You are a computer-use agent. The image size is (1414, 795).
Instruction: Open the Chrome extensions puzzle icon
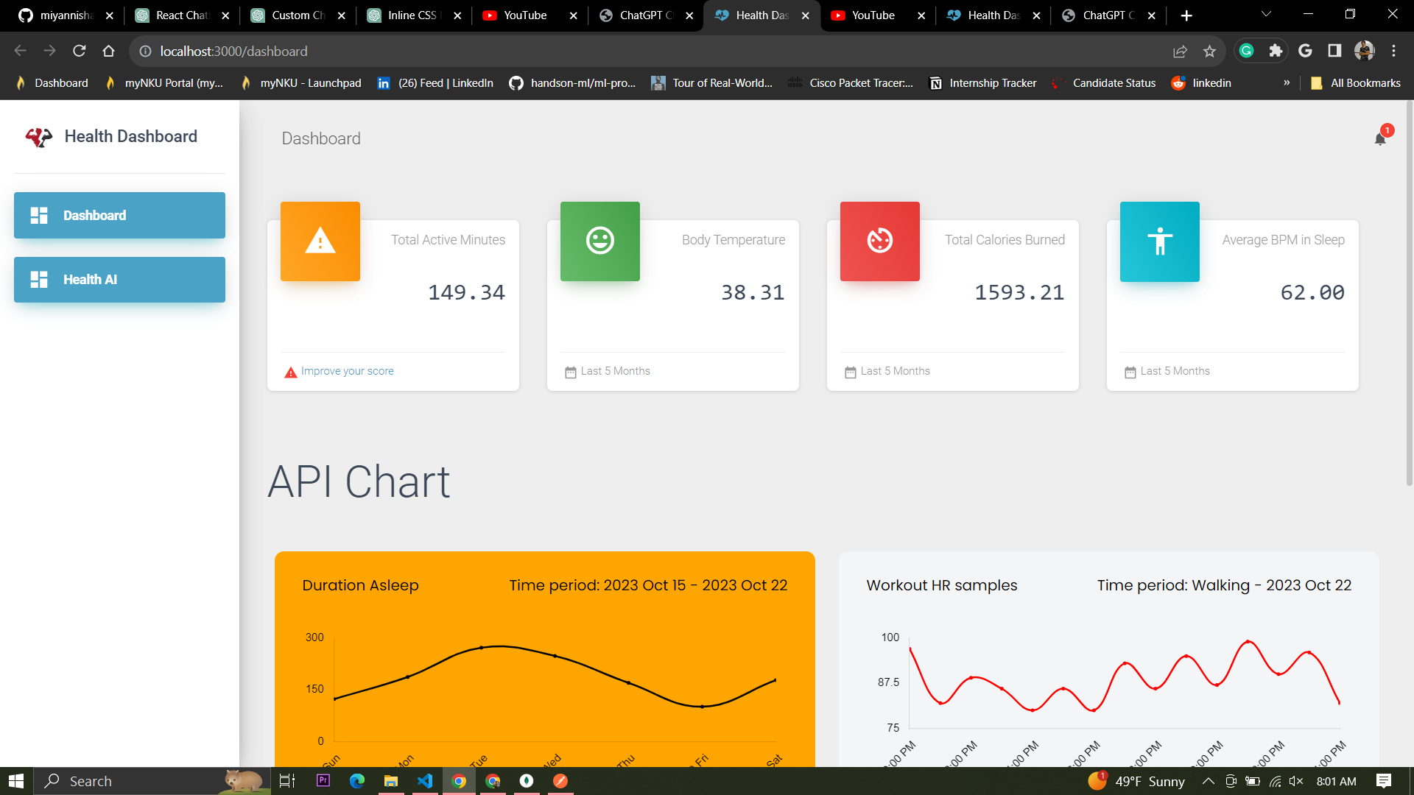coord(1276,51)
